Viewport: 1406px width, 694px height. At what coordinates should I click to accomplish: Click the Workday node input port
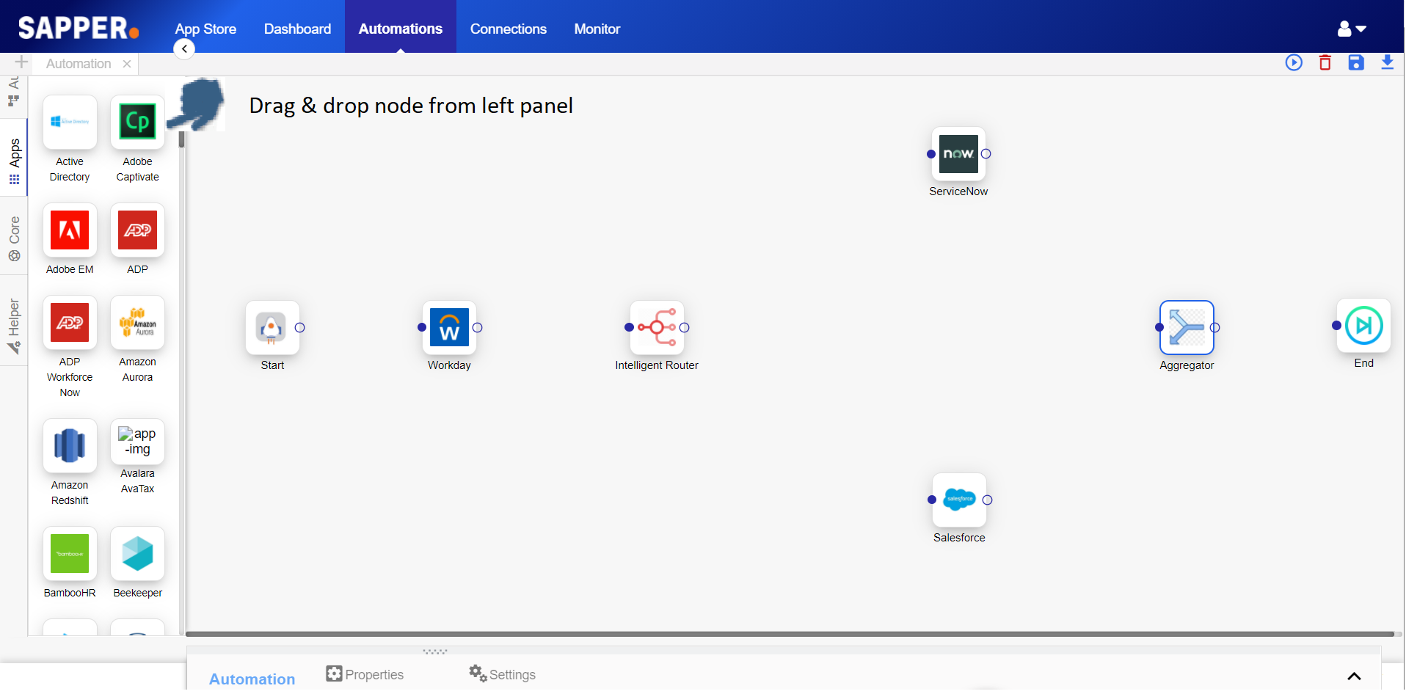pyautogui.click(x=422, y=328)
